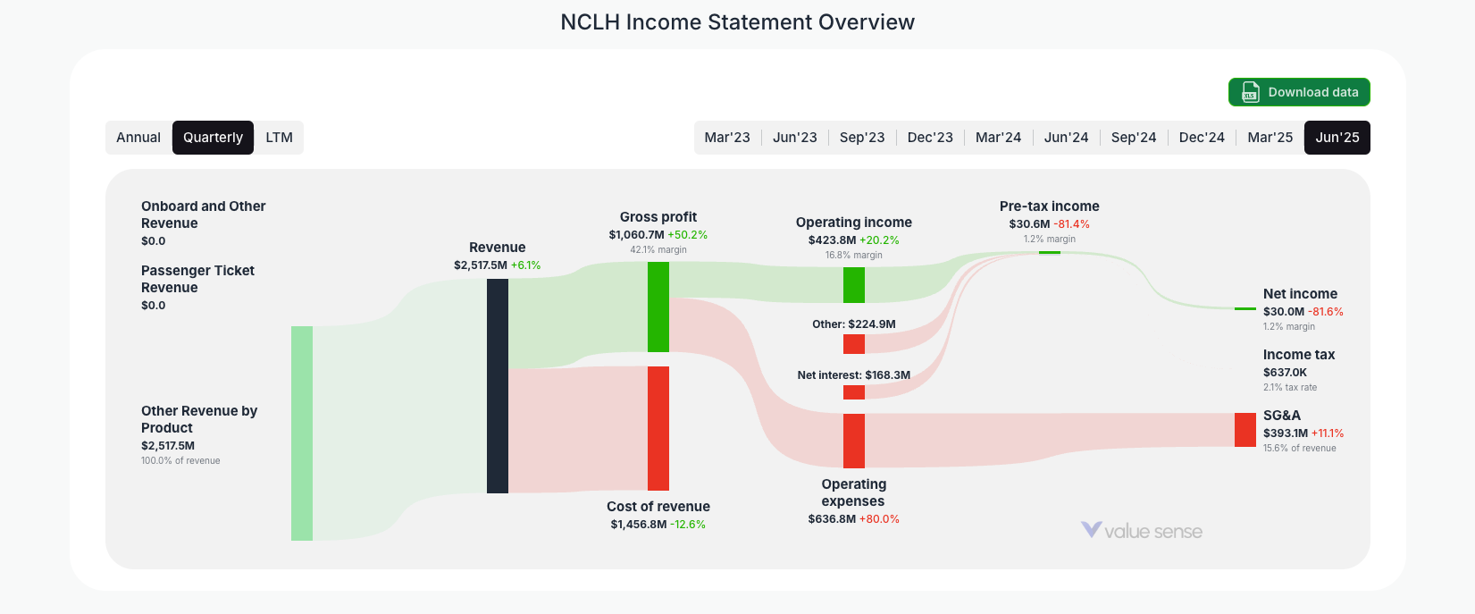1475x614 pixels.
Task: Select the Dec'24 quarter tab
Action: point(1202,137)
